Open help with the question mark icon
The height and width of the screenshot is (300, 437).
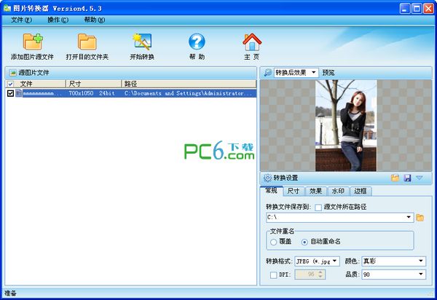(197, 42)
